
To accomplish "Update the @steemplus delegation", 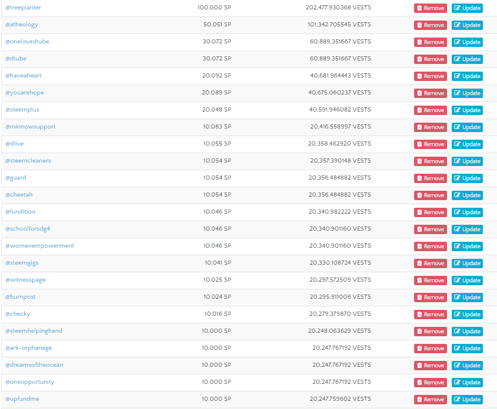I will click(x=467, y=110).
